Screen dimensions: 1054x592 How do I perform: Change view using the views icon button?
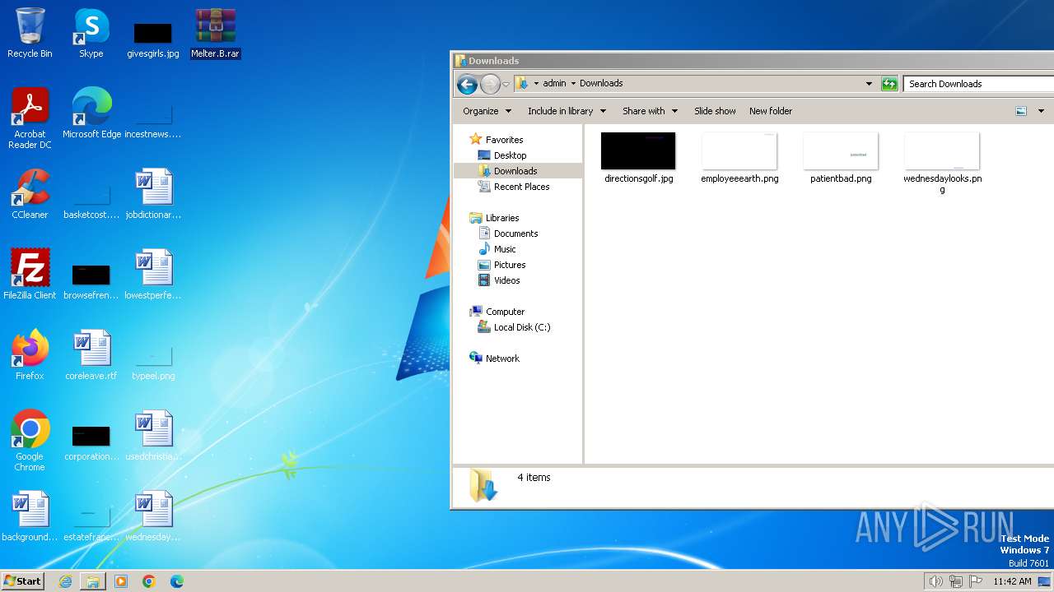pos(1021,111)
